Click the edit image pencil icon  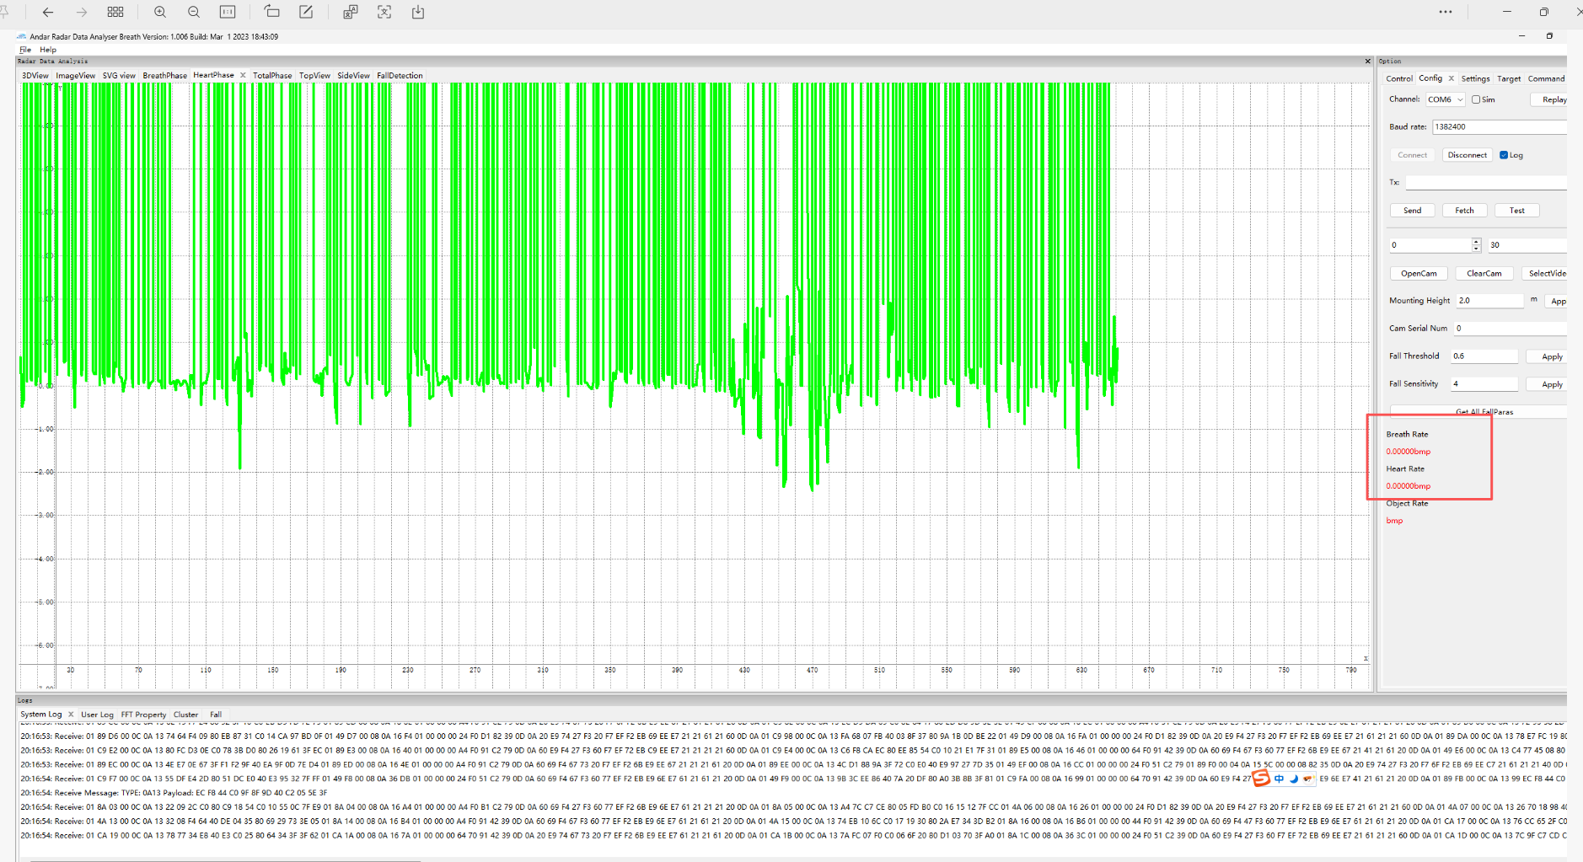coord(306,12)
